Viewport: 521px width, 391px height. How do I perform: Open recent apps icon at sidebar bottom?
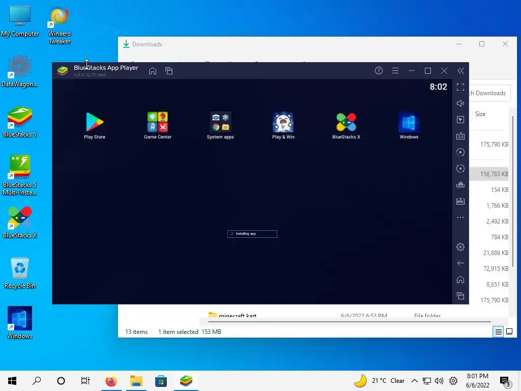pos(460,296)
